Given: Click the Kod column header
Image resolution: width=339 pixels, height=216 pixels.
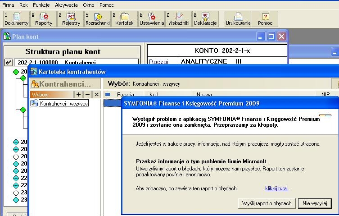Looking at the screenshot, I should (154, 94).
